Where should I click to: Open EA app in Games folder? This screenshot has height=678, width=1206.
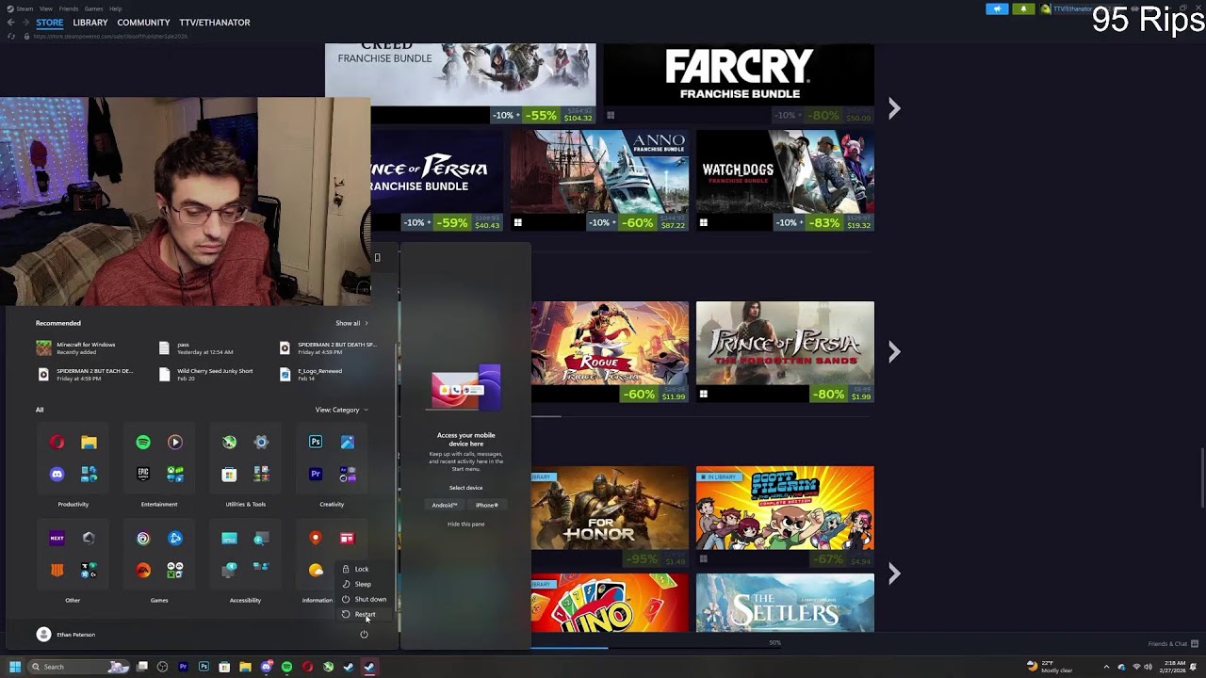[x=143, y=571]
